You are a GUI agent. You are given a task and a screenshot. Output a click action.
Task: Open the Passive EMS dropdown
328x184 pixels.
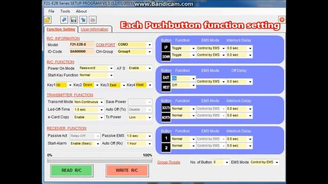click(139, 136)
